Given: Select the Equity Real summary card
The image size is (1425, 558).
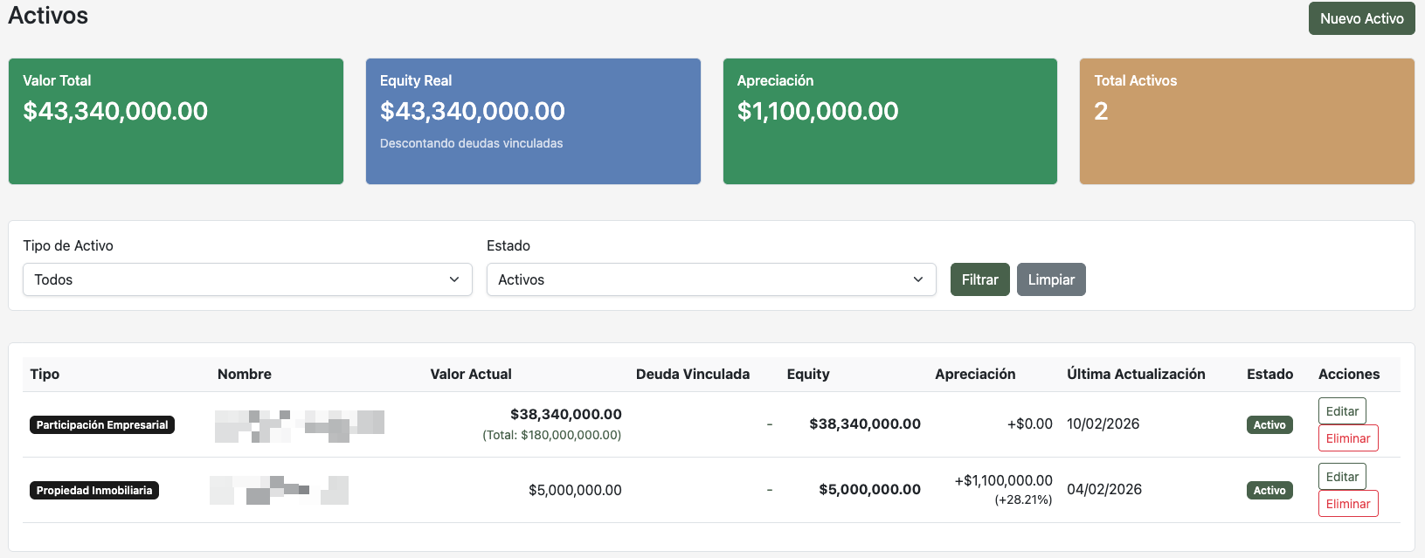Looking at the screenshot, I should coord(533,121).
